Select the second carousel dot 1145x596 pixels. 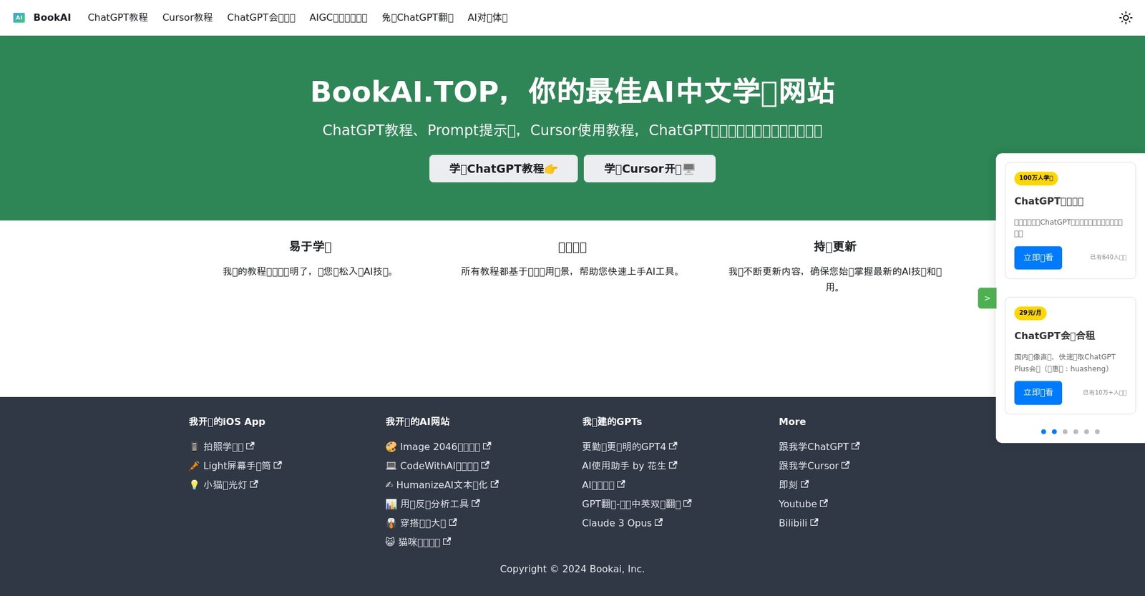point(1054,431)
